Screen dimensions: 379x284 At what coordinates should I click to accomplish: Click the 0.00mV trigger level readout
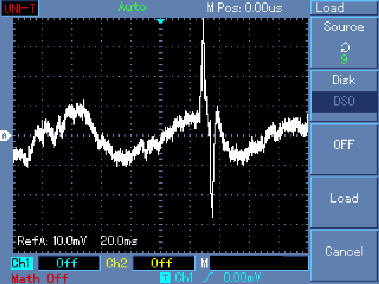[242, 277]
